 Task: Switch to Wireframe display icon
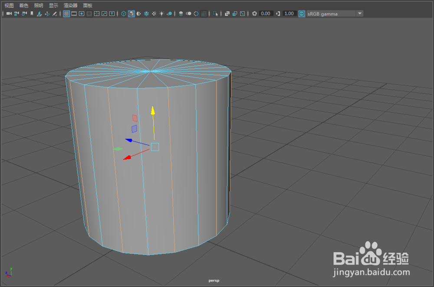124,13
